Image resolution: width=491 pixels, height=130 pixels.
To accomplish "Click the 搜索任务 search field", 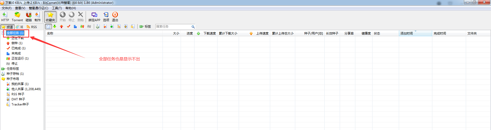I will pos(173,27).
